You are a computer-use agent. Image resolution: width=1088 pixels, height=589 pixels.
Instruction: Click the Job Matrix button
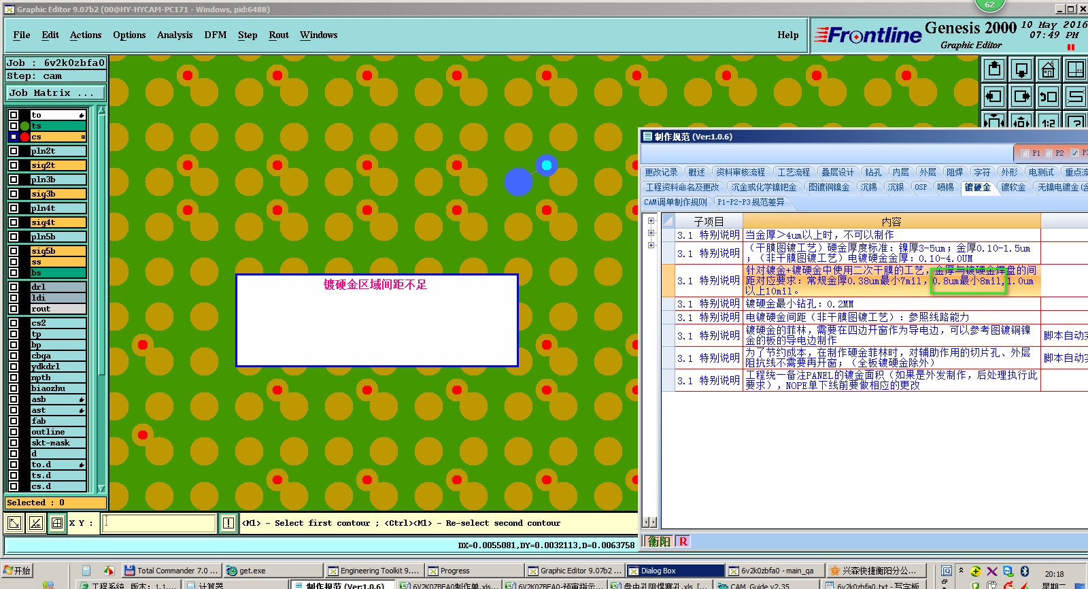click(x=56, y=93)
